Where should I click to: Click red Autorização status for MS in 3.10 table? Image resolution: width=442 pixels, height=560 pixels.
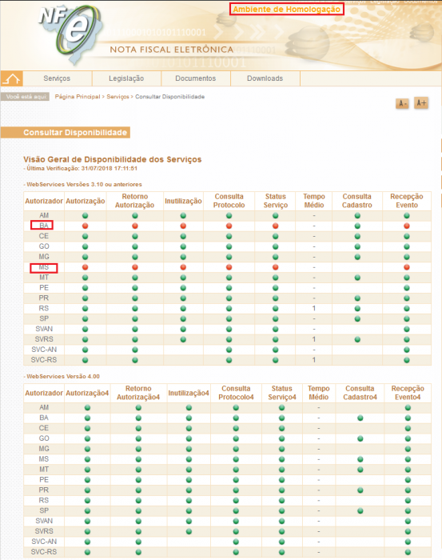[85, 267]
